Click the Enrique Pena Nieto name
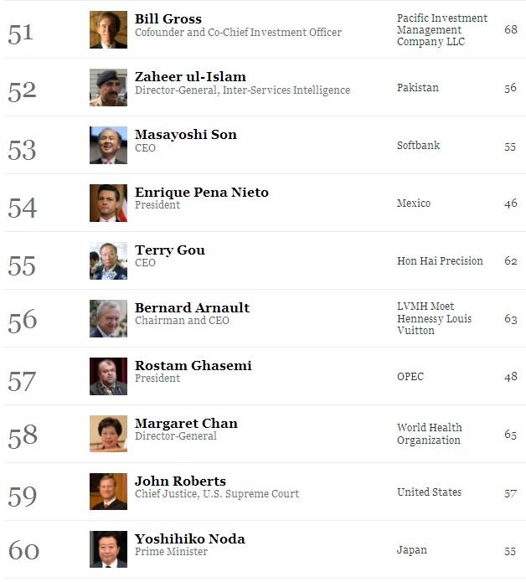 202,193
